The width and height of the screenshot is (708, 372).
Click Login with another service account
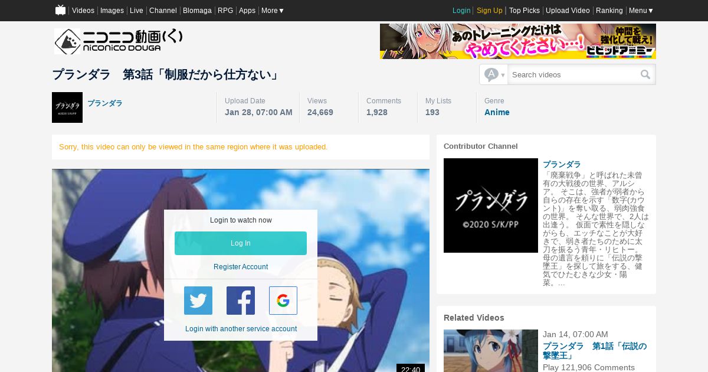[x=241, y=329]
